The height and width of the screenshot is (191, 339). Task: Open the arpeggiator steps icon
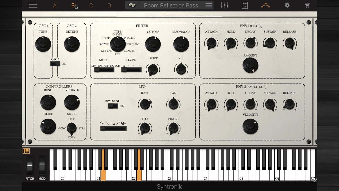[x=266, y=5]
